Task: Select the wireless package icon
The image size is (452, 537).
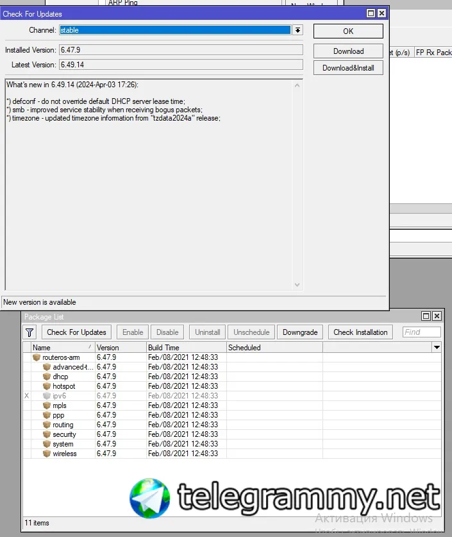Action: 47,454
